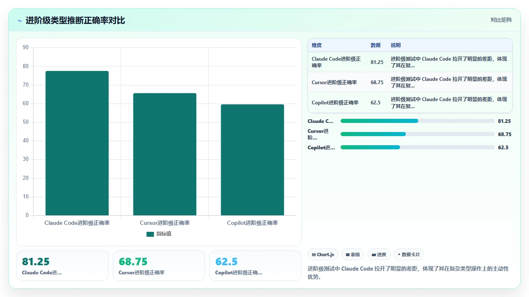Click the Cursor进阶... progress label
Viewport: 529px width, 297px height.
pyautogui.click(x=318, y=134)
